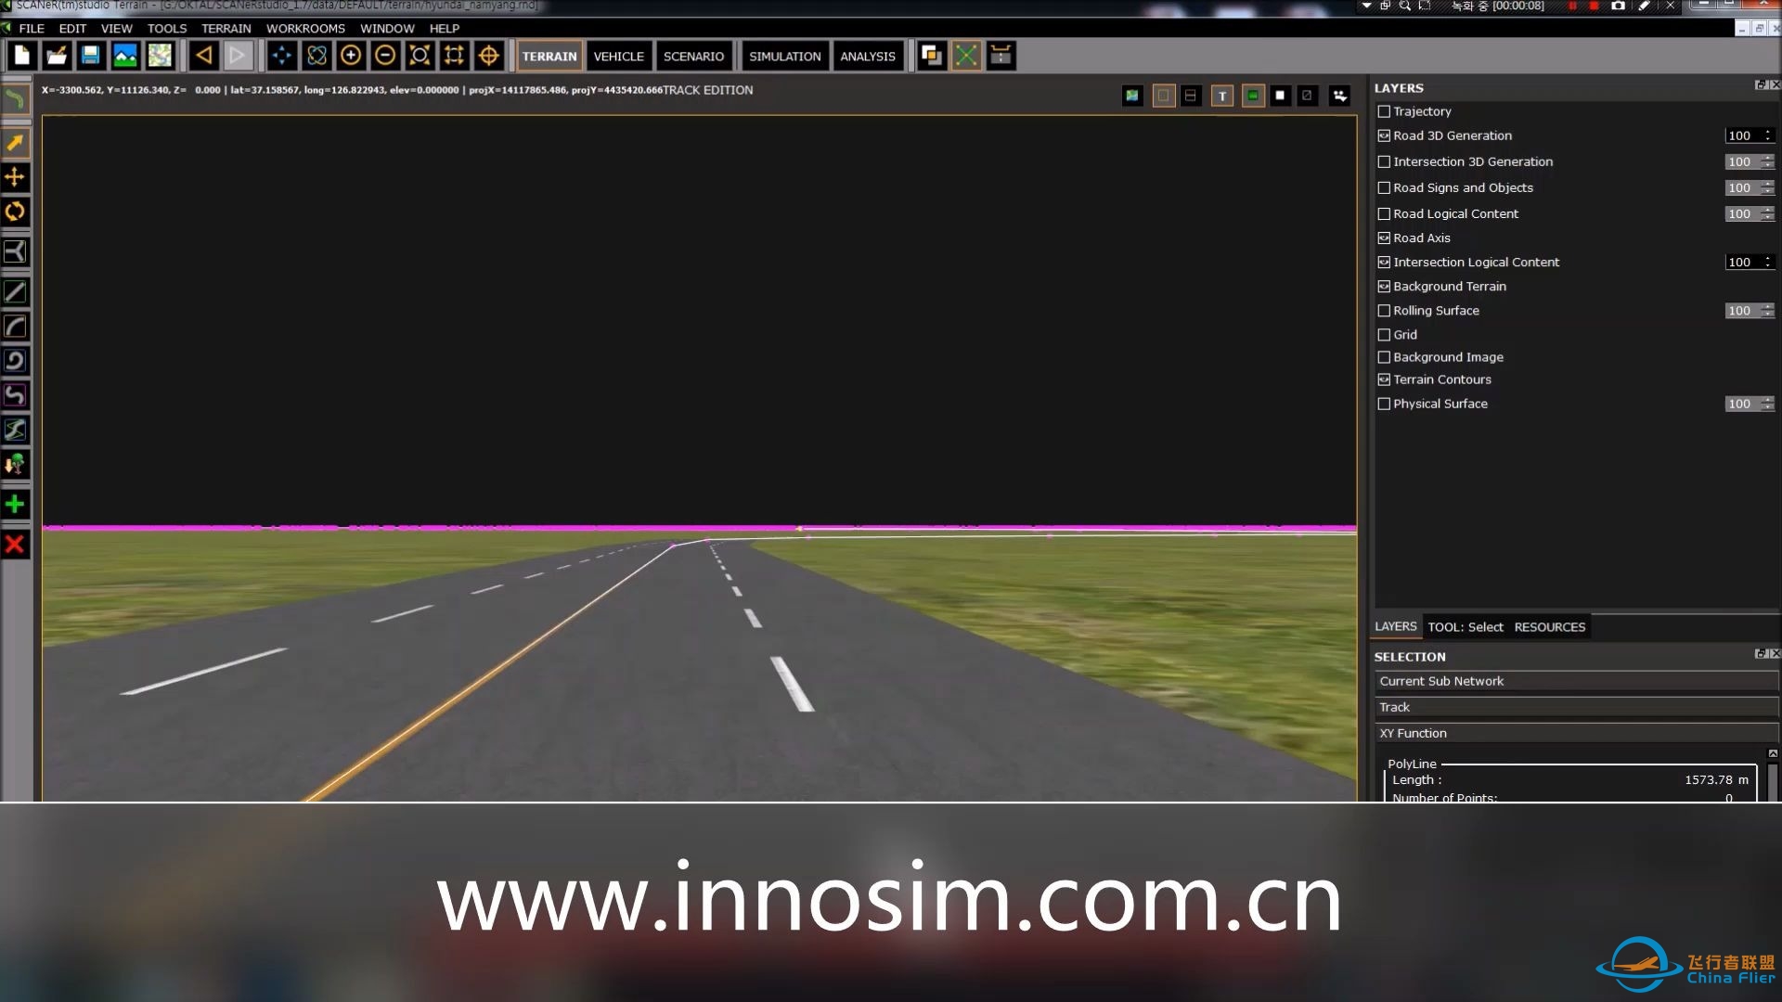Image resolution: width=1782 pixels, height=1002 pixels.
Task: Click the green crossed arrows icon
Action: (x=966, y=56)
